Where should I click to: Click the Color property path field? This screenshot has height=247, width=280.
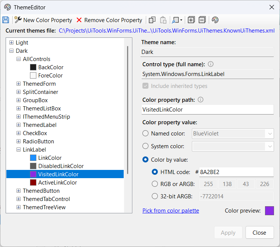207,110
